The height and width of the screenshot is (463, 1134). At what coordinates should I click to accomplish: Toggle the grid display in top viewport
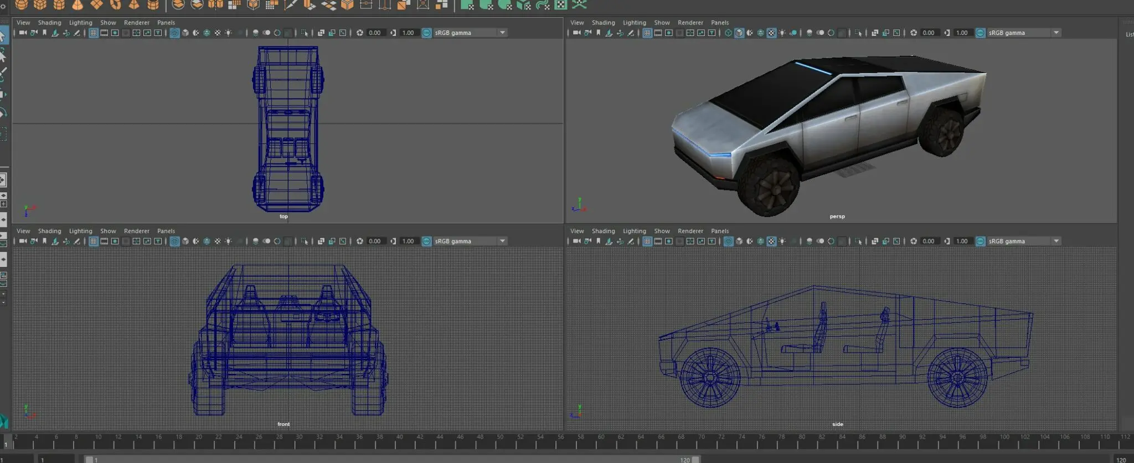coord(93,33)
